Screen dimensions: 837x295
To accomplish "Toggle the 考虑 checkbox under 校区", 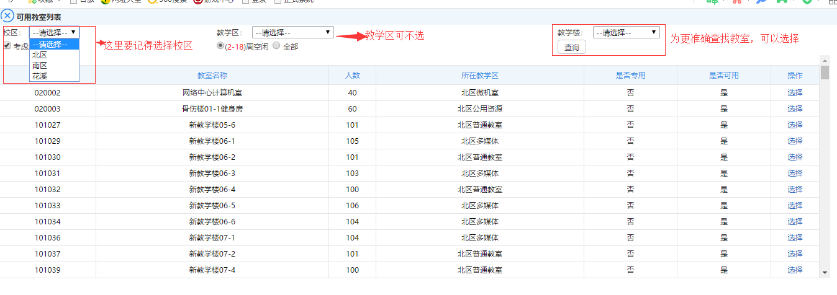I will [x=7, y=46].
